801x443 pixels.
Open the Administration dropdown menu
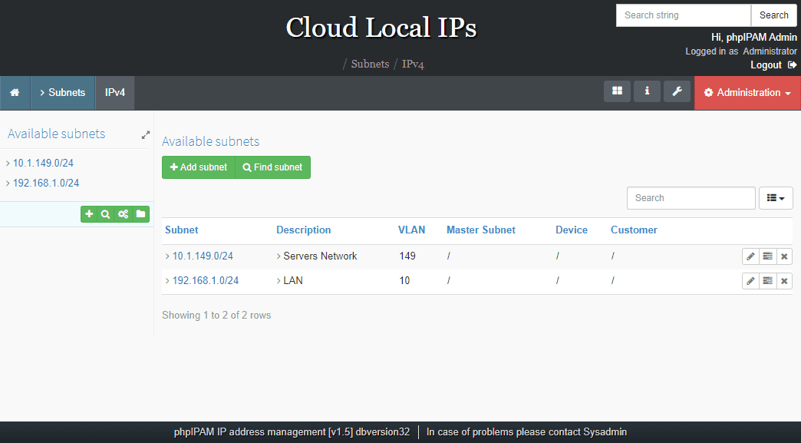747,92
